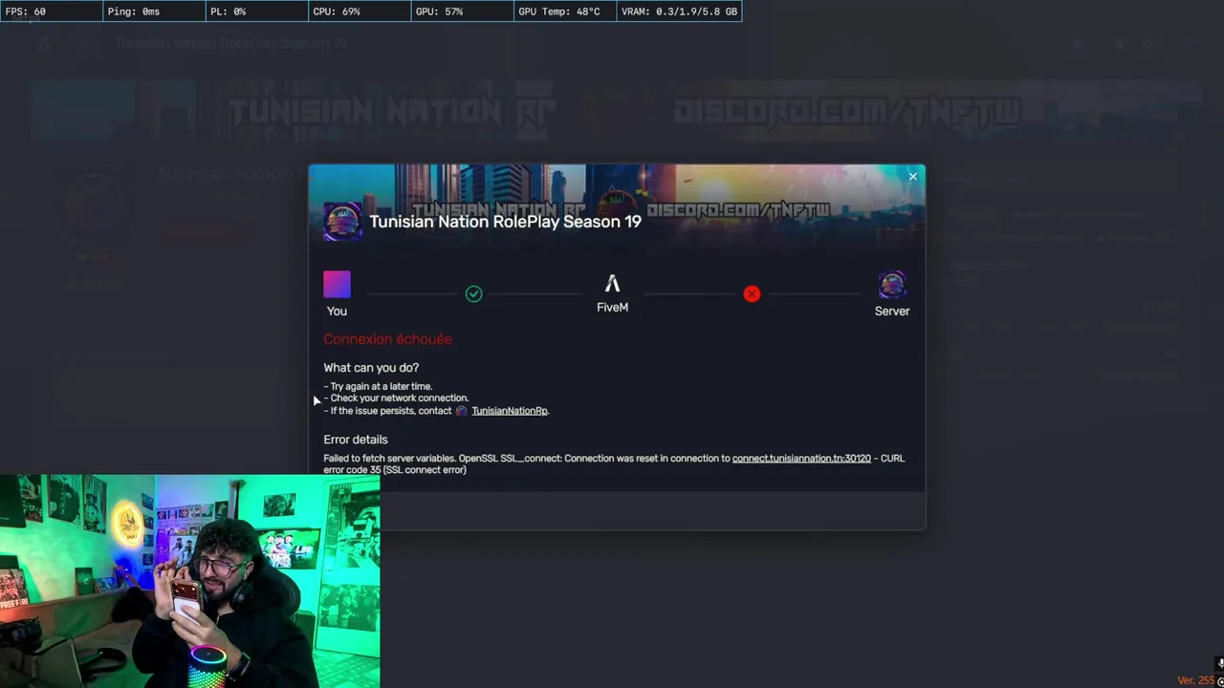Image resolution: width=1224 pixels, height=688 pixels.
Task: Click the You label under avatar
Action: pos(337,312)
